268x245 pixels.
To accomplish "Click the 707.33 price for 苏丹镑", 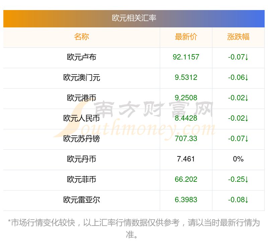I will (186, 139).
